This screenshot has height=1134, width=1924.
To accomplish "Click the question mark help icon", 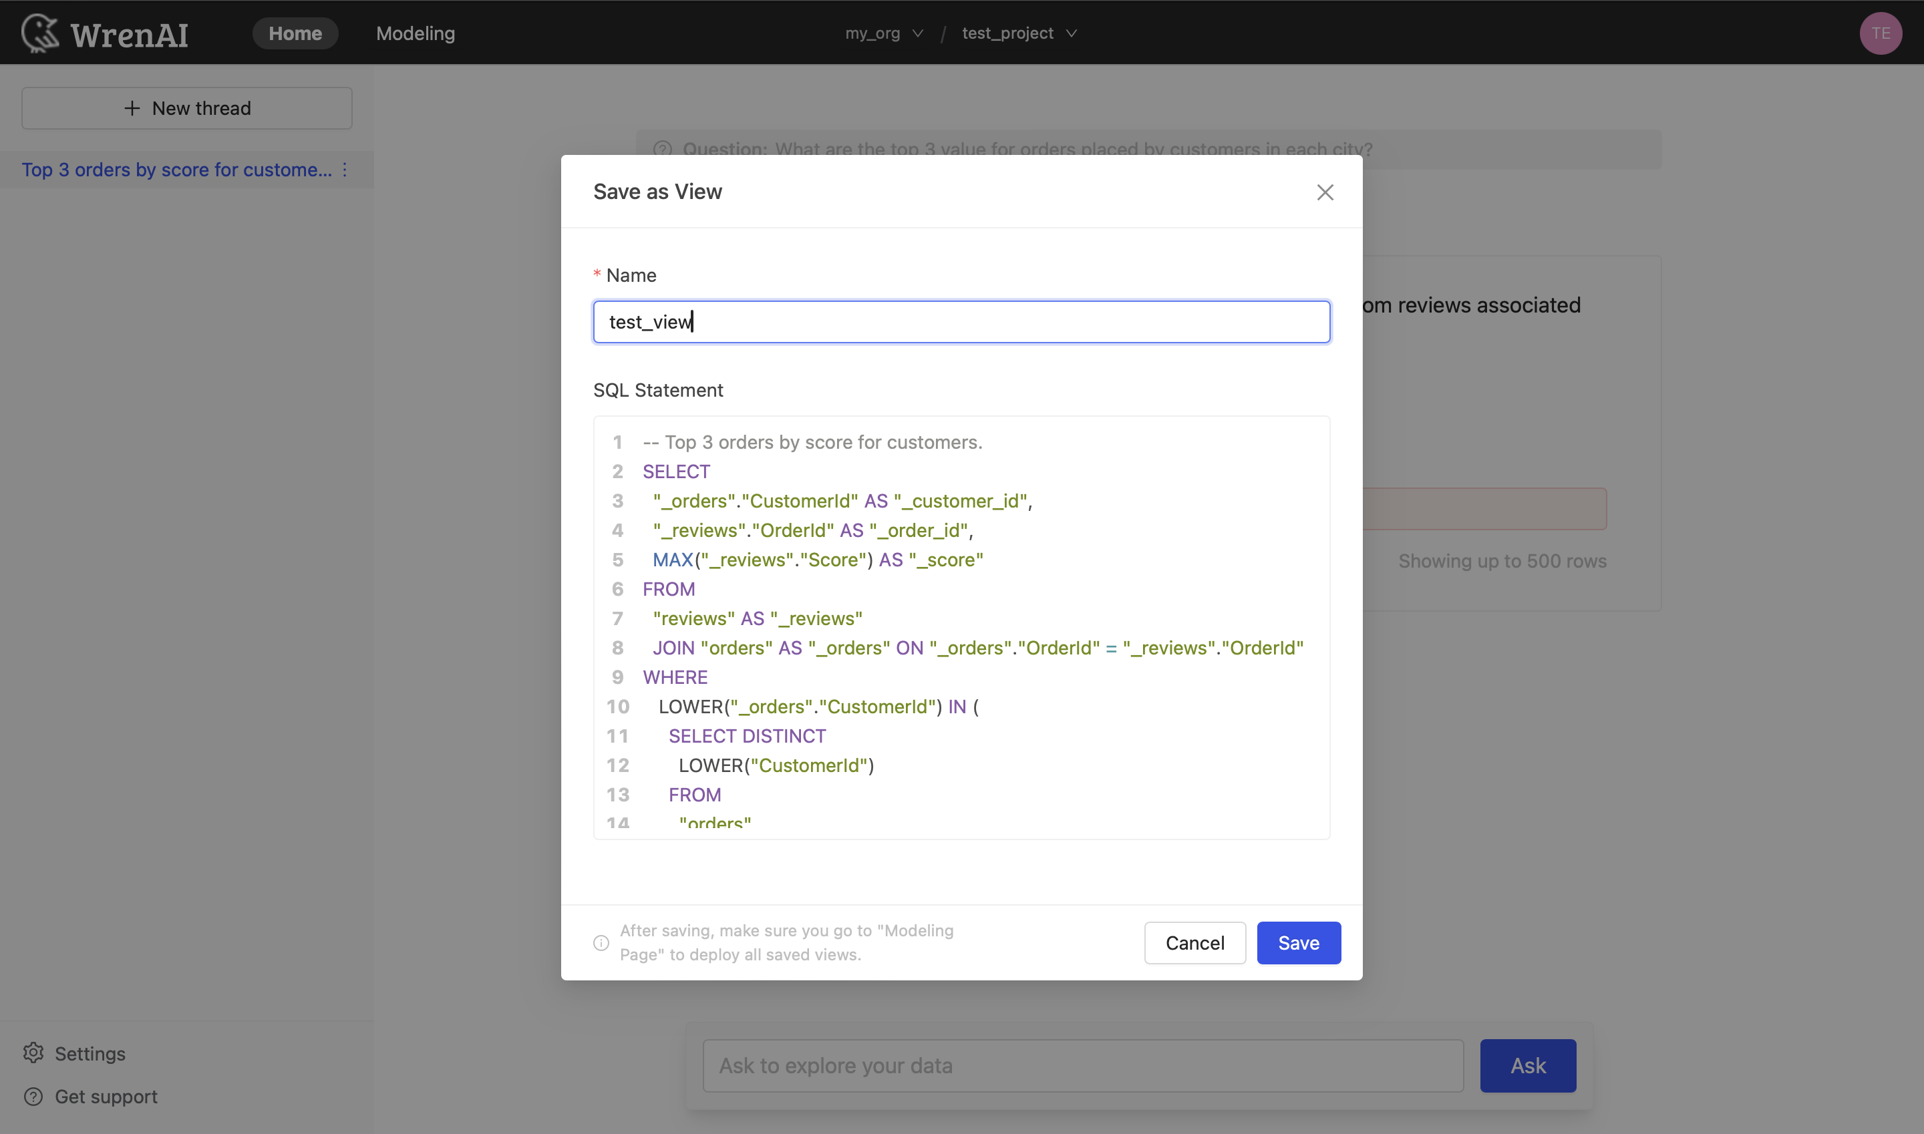I will 661,148.
